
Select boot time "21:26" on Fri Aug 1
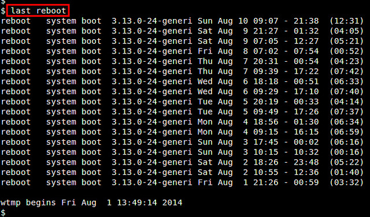click(266, 182)
